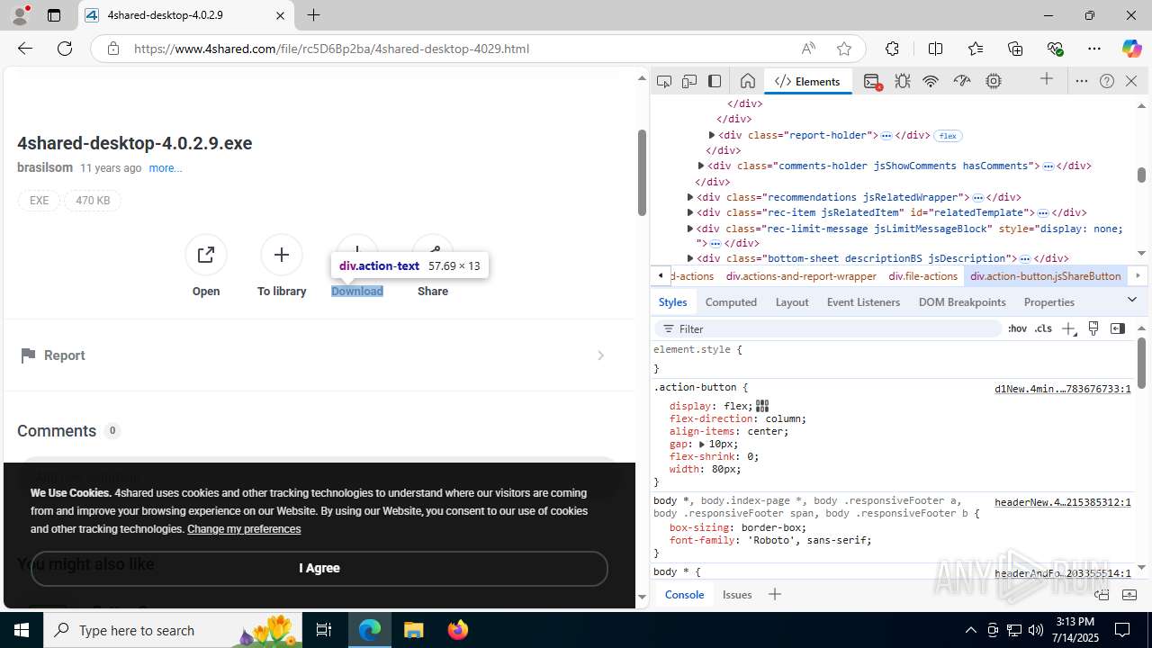Viewport: 1152px width, 648px height.
Task: Switch to the Elements tab
Action: [807, 81]
